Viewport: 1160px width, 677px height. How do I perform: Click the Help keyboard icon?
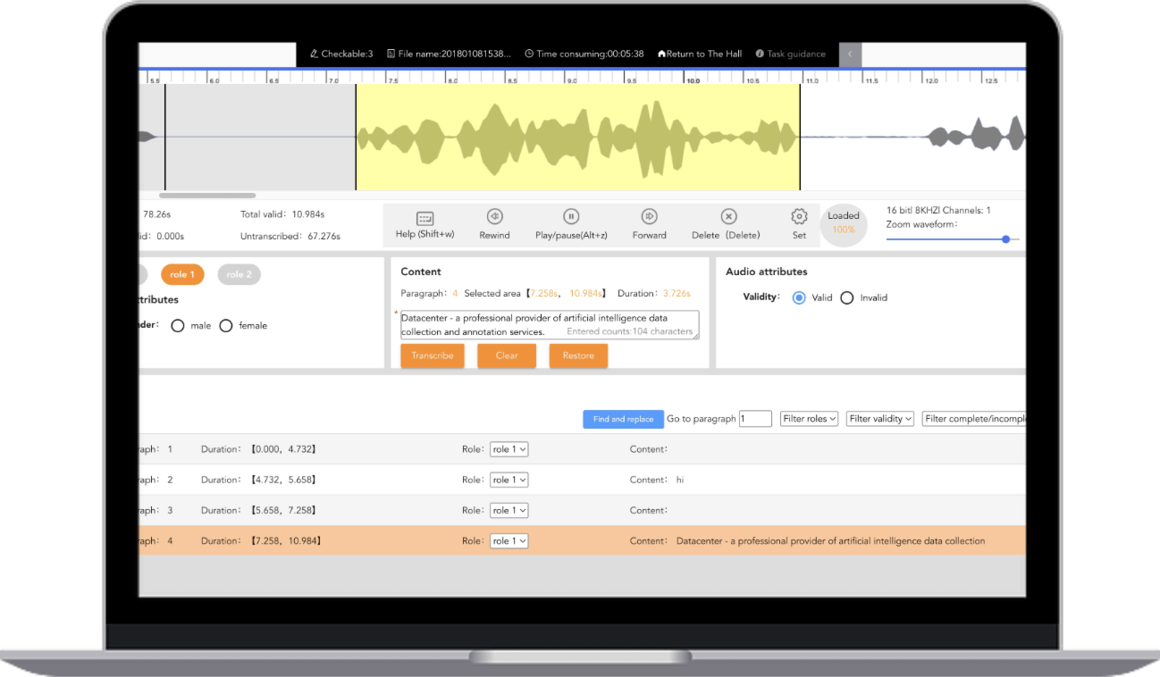click(424, 218)
